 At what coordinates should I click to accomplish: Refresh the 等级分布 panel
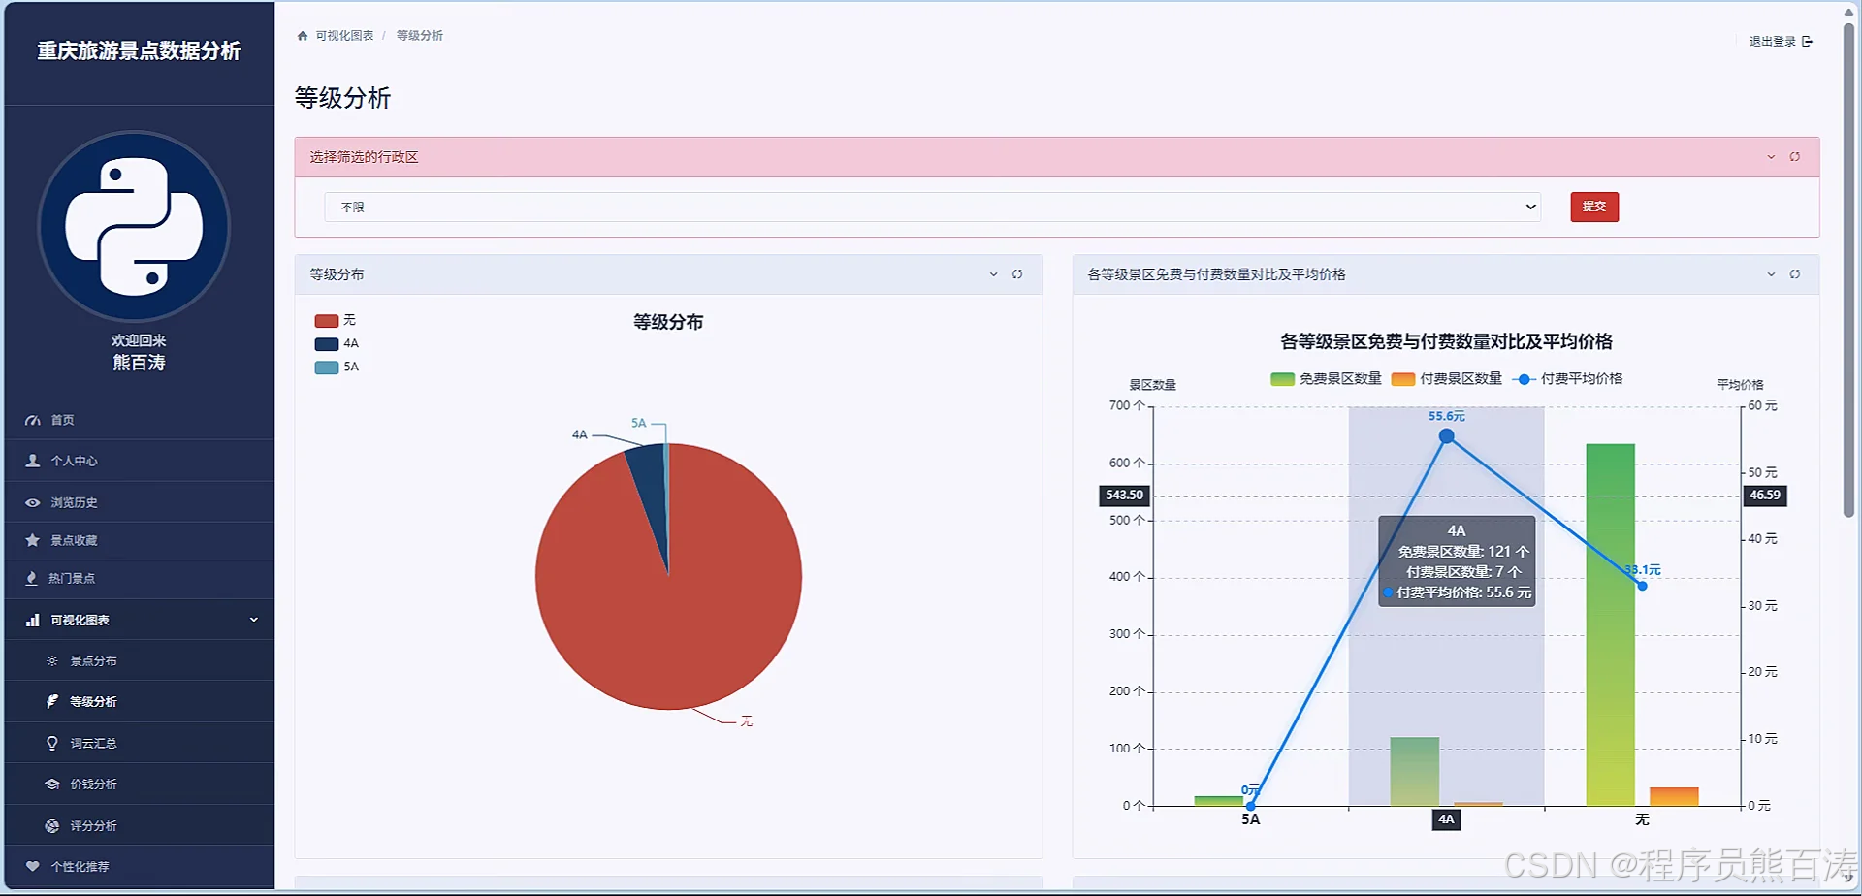tap(1017, 274)
